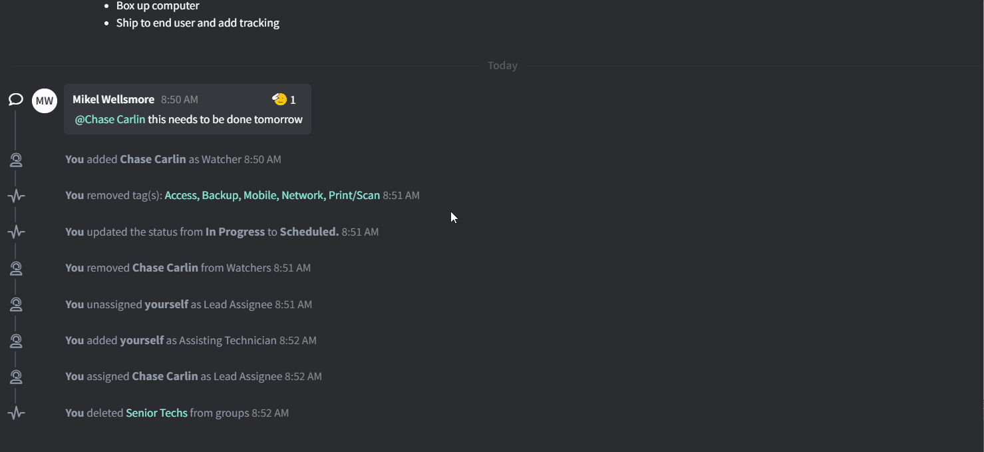Image resolution: width=984 pixels, height=452 pixels.
Task: Click the pulse icon beside 'deleted Senior Techs' entry
Action: tap(16, 413)
